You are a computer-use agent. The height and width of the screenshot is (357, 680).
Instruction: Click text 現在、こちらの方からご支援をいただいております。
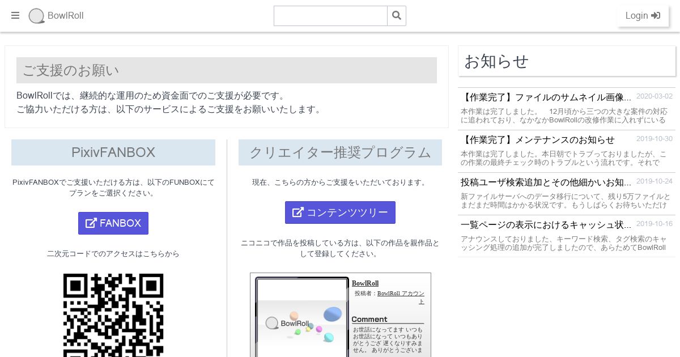(340, 182)
